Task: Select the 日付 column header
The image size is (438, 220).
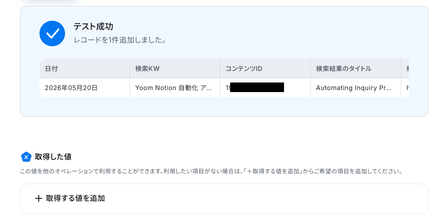Action: point(85,69)
